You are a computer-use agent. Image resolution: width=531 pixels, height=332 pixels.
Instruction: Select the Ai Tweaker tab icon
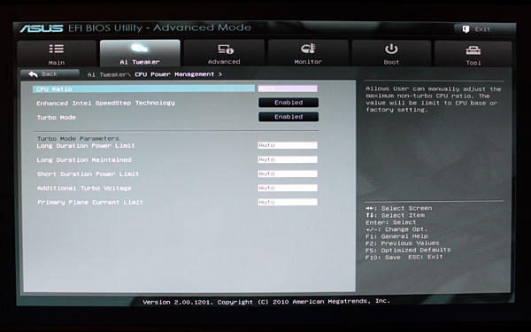click(x=140, y=48)
